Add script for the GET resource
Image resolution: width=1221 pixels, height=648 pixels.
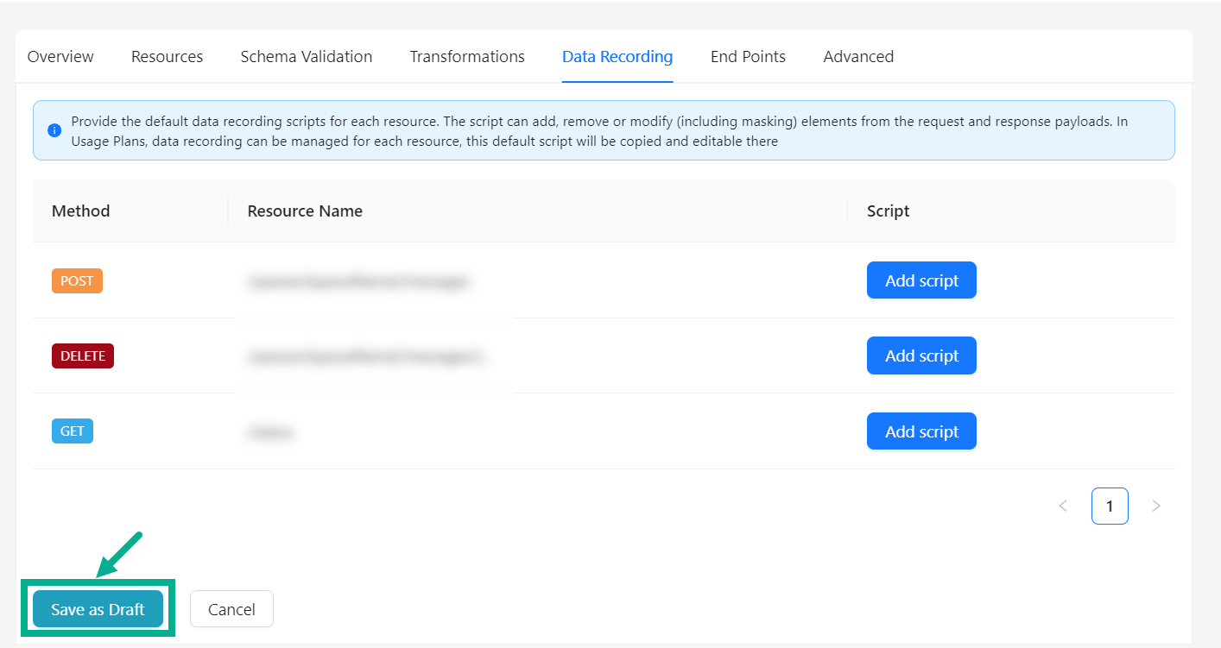tap(921, 431)
